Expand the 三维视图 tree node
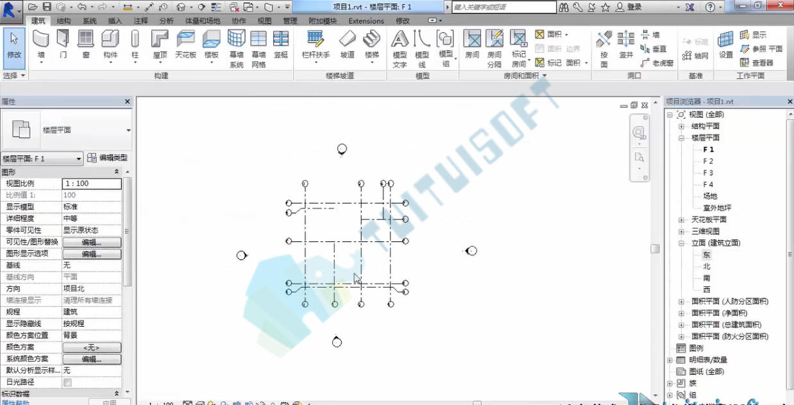 tap(682, 231)
